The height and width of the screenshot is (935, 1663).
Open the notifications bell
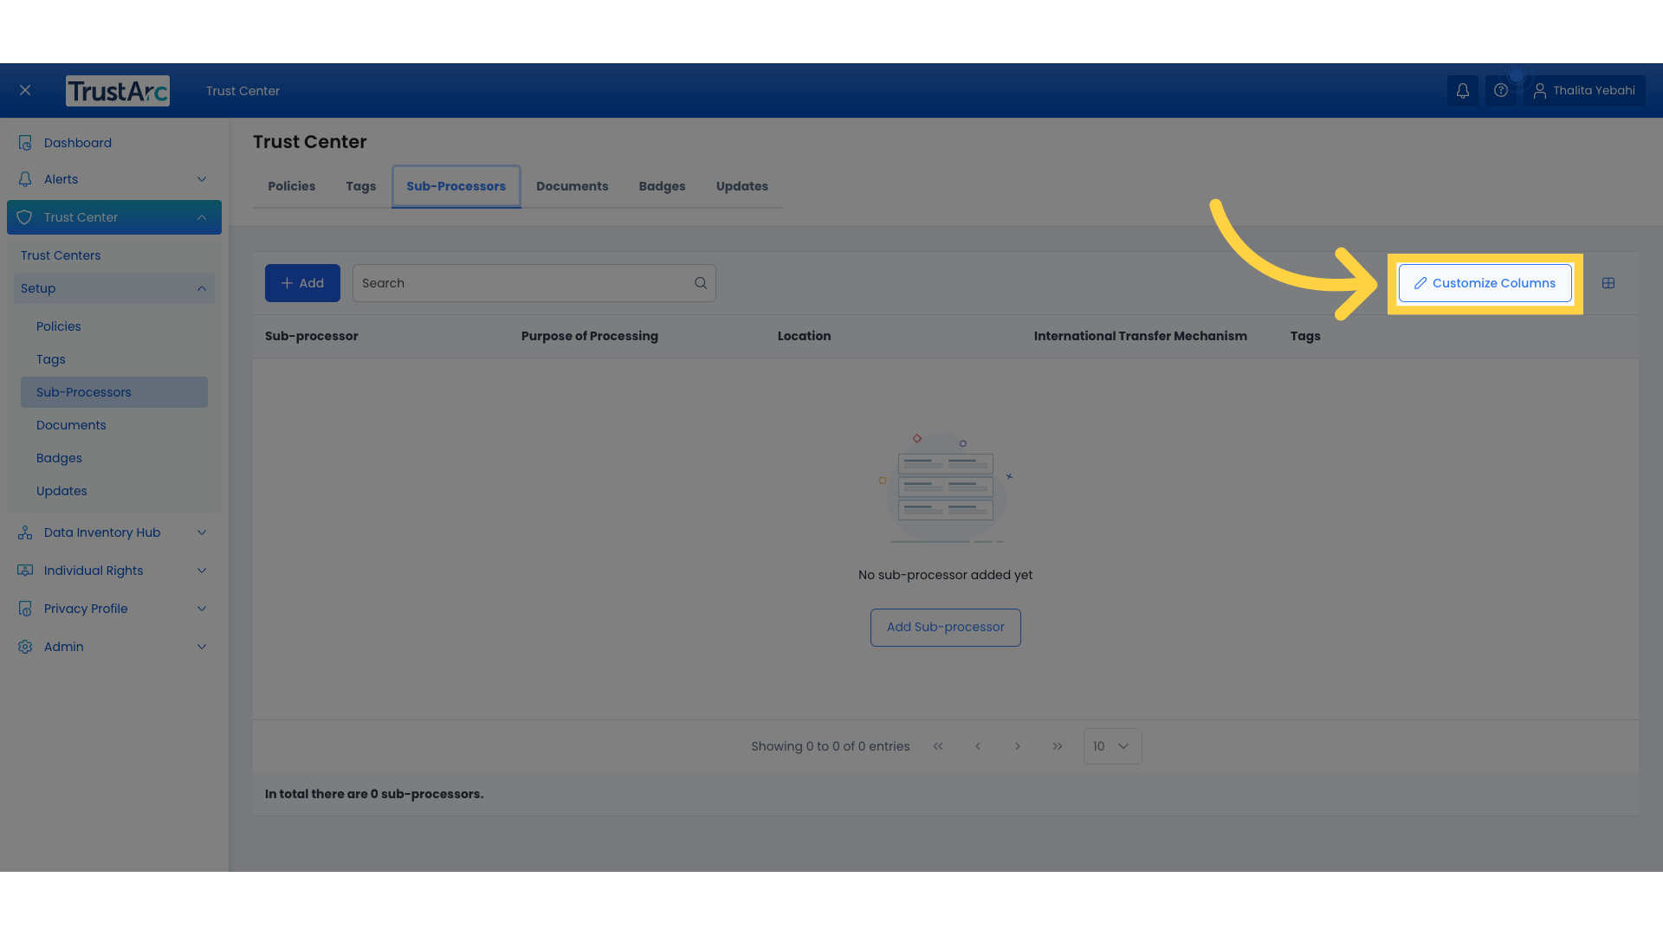point(1462,90)
